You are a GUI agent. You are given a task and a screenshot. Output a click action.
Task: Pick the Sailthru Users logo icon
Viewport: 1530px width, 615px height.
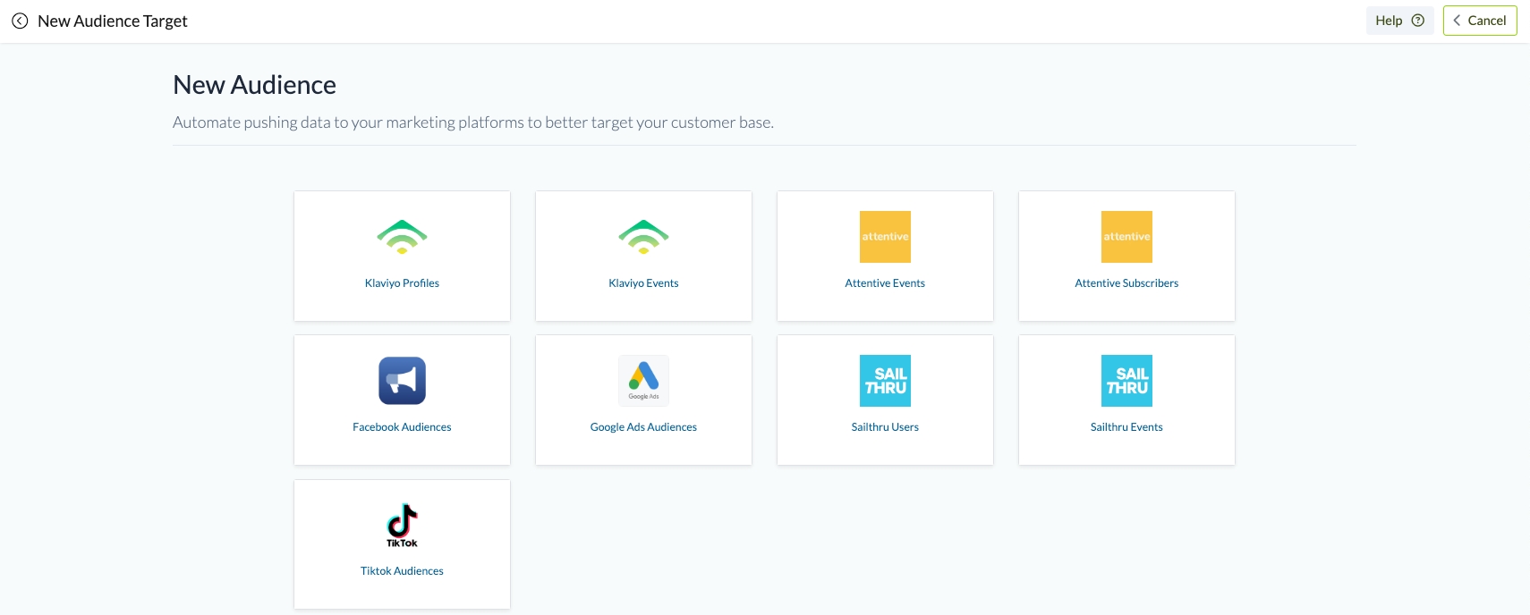(885, 381)
